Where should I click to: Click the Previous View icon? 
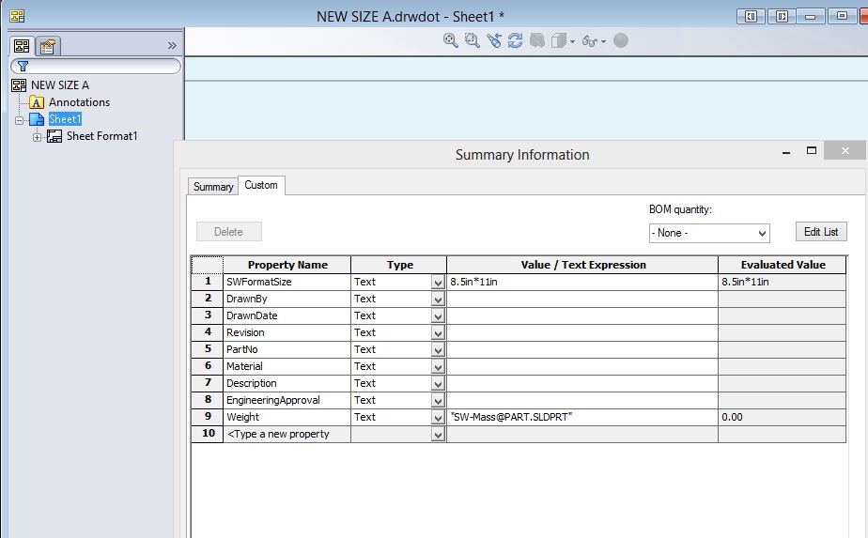pos(493,40)
